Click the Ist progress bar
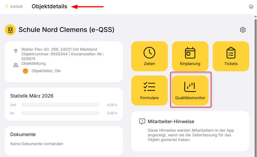The width and height of the screenshot is (257, 157). click(60, 113)
